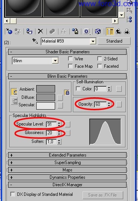Click the Soften value field
This screenshot has width=138, height=201.
51,142
